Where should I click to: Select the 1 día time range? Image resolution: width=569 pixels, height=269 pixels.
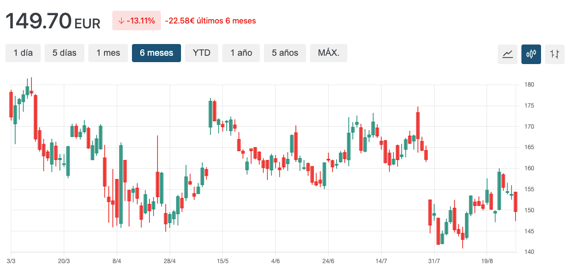[x=23, y=53]
